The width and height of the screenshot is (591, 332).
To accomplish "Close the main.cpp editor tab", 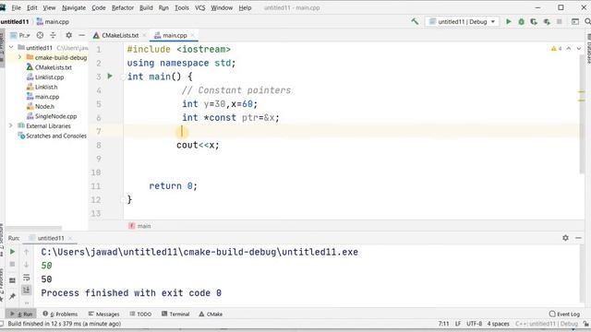I will tap(193, 35).
